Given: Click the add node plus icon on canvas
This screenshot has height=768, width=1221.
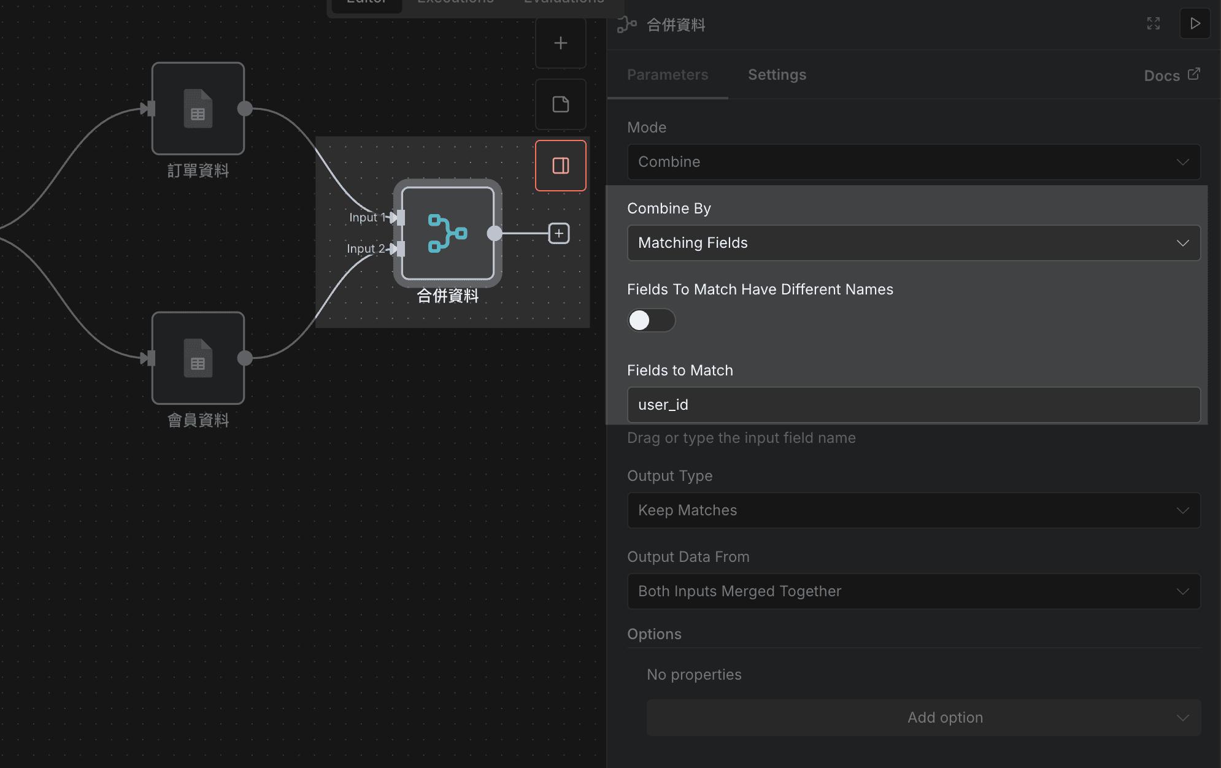Looking at the screenshot, I should click(560, 42).
